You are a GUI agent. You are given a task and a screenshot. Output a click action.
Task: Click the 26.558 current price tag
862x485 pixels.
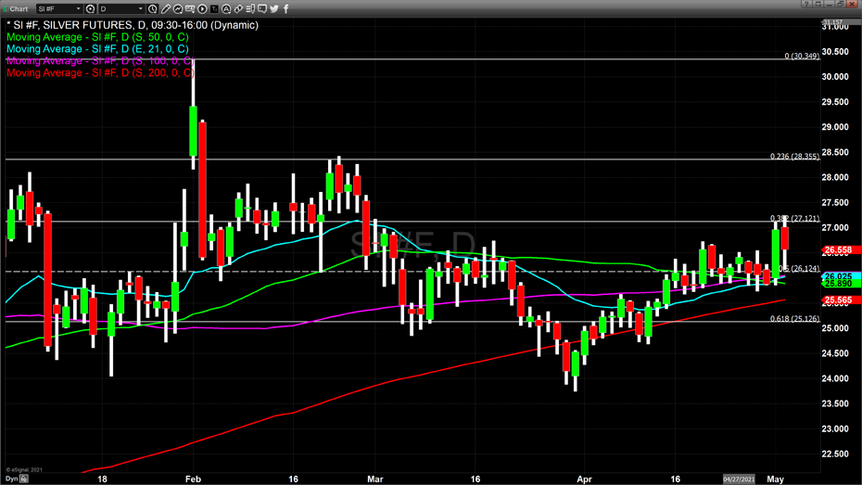pos(838,249)
